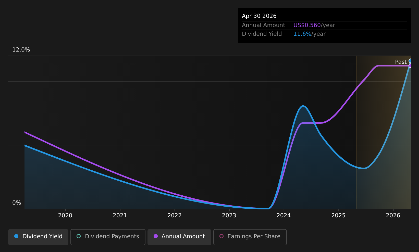Click the 12.0% y-axis label

(x=21, y=50)
